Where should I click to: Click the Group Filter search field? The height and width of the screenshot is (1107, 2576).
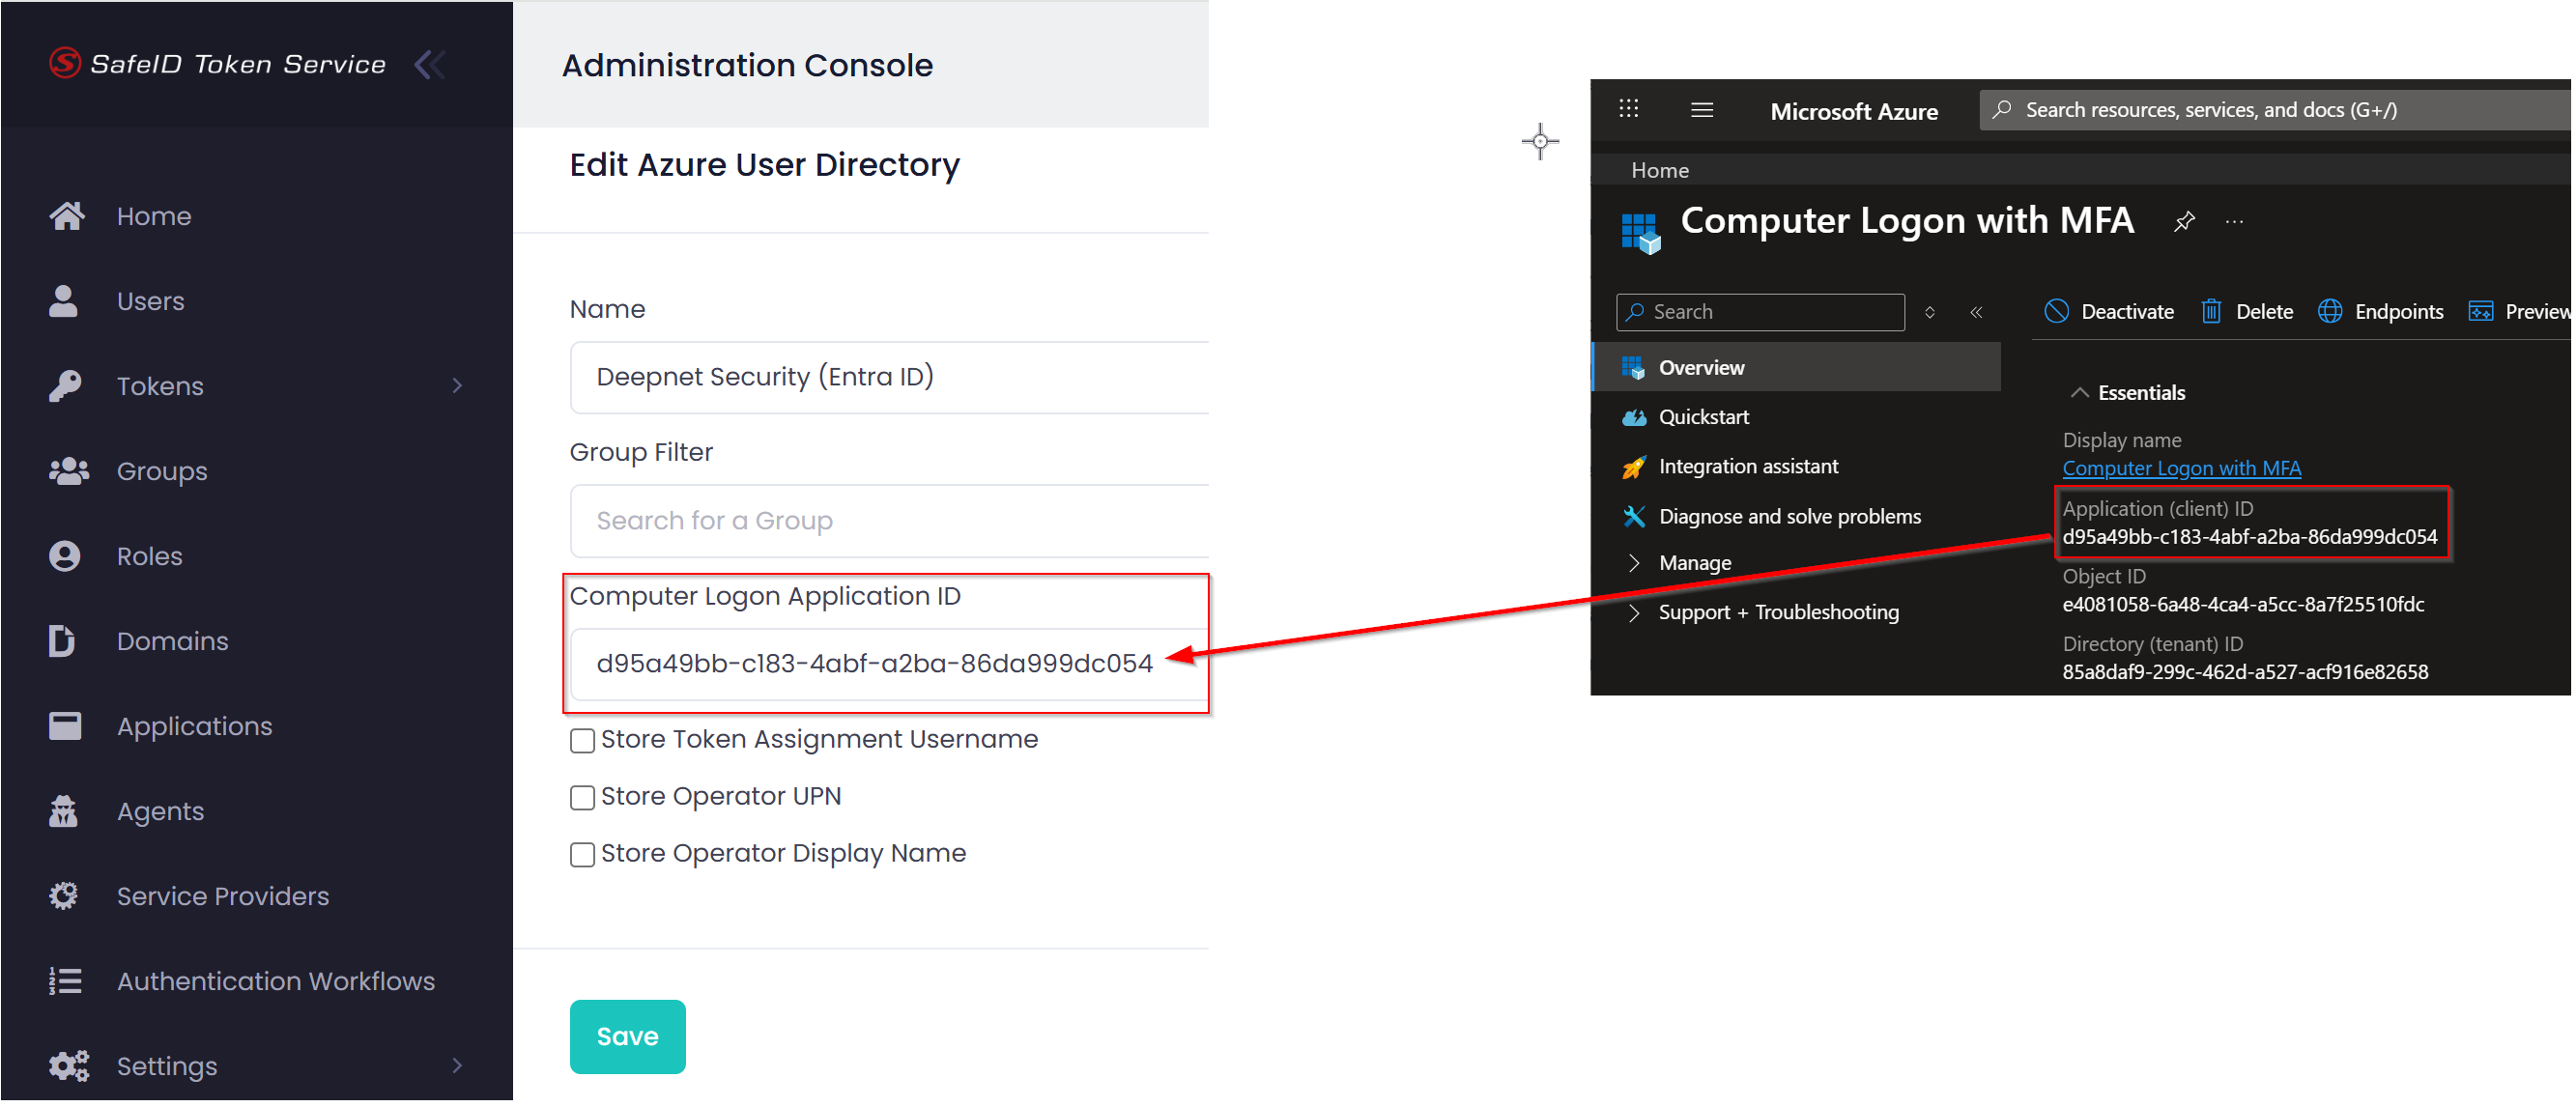tap(890, 522)
